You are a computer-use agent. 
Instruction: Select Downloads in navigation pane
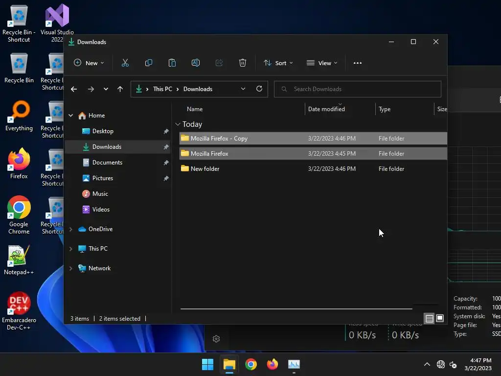point(118,147)
